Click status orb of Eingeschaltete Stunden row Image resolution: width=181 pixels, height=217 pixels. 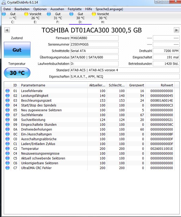[8, 124]
